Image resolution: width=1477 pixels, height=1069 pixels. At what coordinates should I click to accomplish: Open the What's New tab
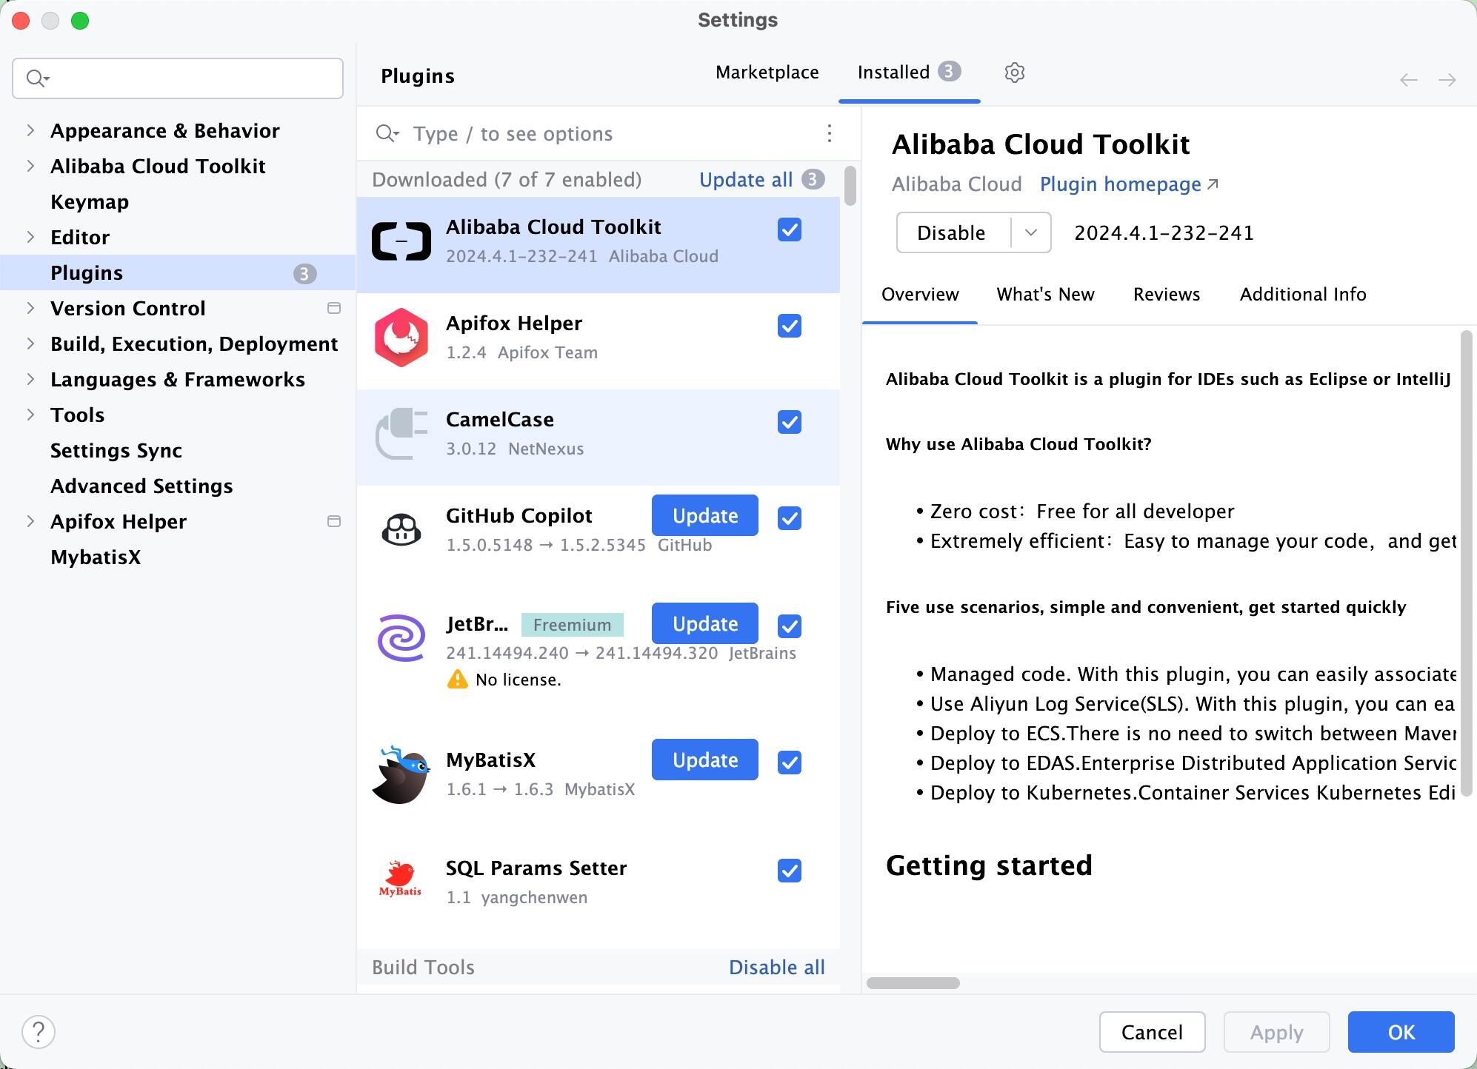1045,295
